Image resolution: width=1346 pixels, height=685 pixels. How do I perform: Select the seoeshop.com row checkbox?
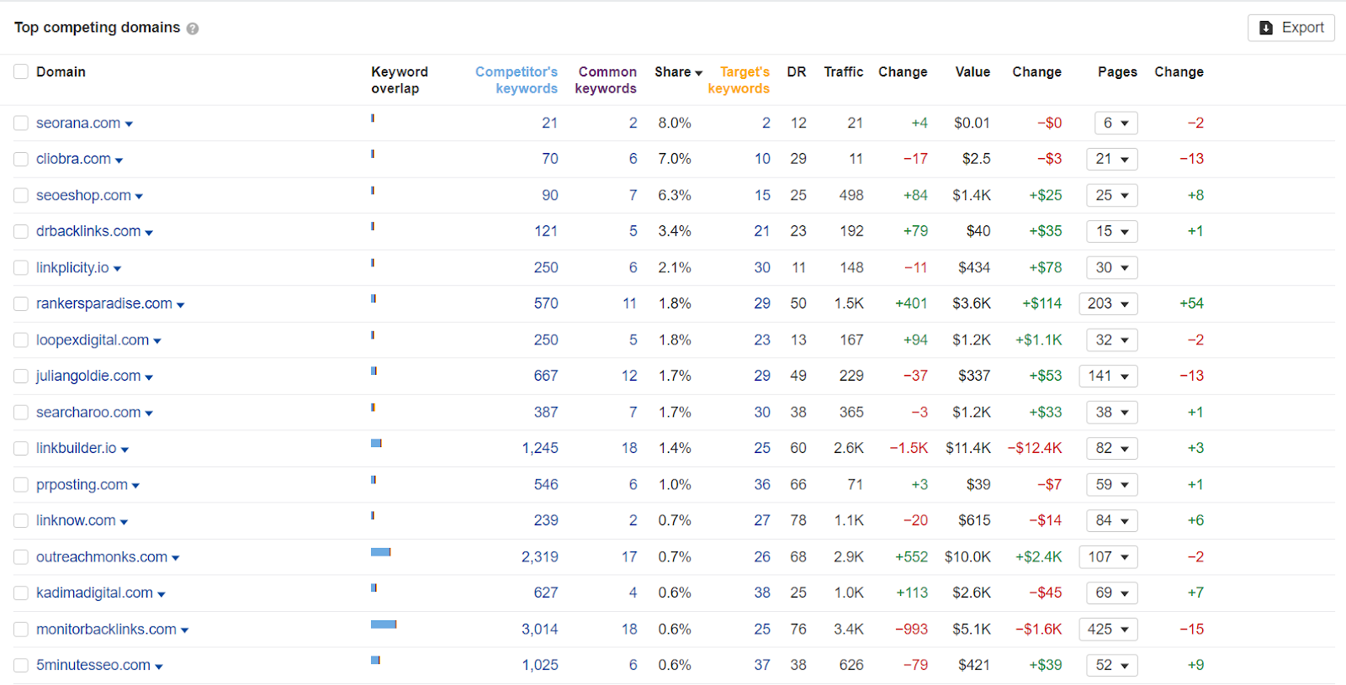pyautogui.click(x=21, y=196)
